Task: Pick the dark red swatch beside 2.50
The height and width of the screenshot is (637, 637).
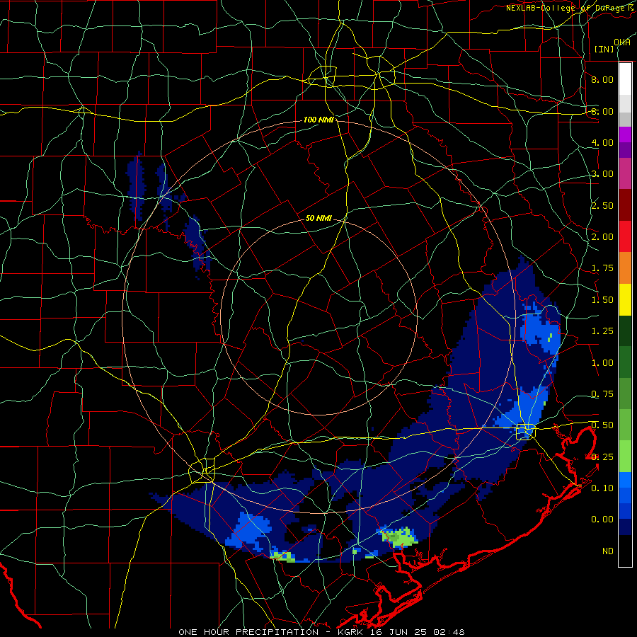Action: click(625, 205)
